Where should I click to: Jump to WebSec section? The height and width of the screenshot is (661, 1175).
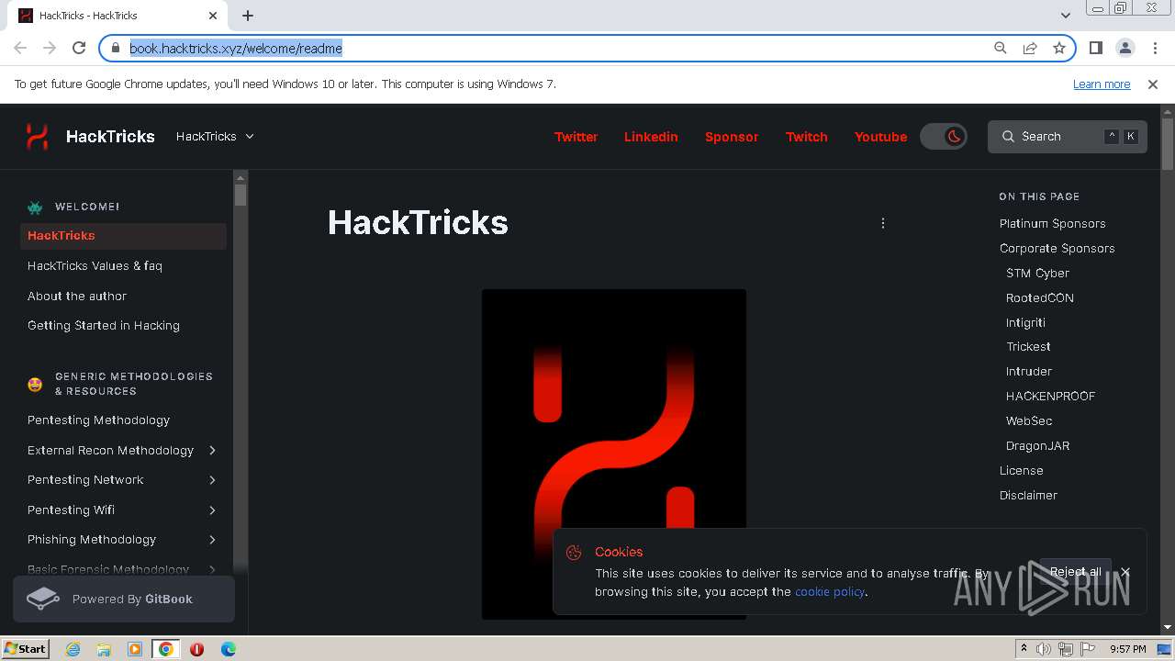[1029, 420]
